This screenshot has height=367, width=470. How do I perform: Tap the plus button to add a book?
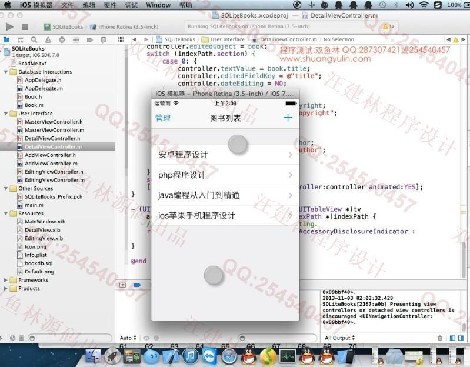coord(288,118)
